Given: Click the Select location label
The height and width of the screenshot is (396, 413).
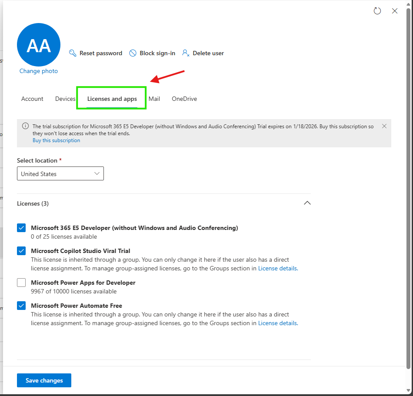Looking at the screenshot, I should tap(37, 160).
